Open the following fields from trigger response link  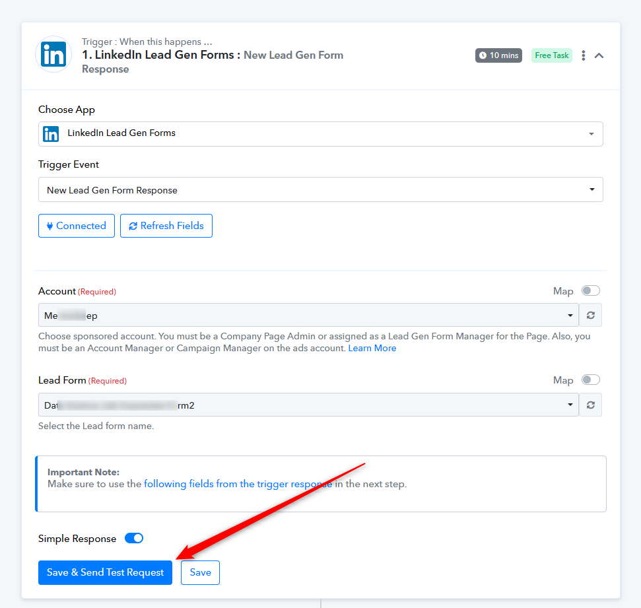pyautogui.click(x=238, y=484)
